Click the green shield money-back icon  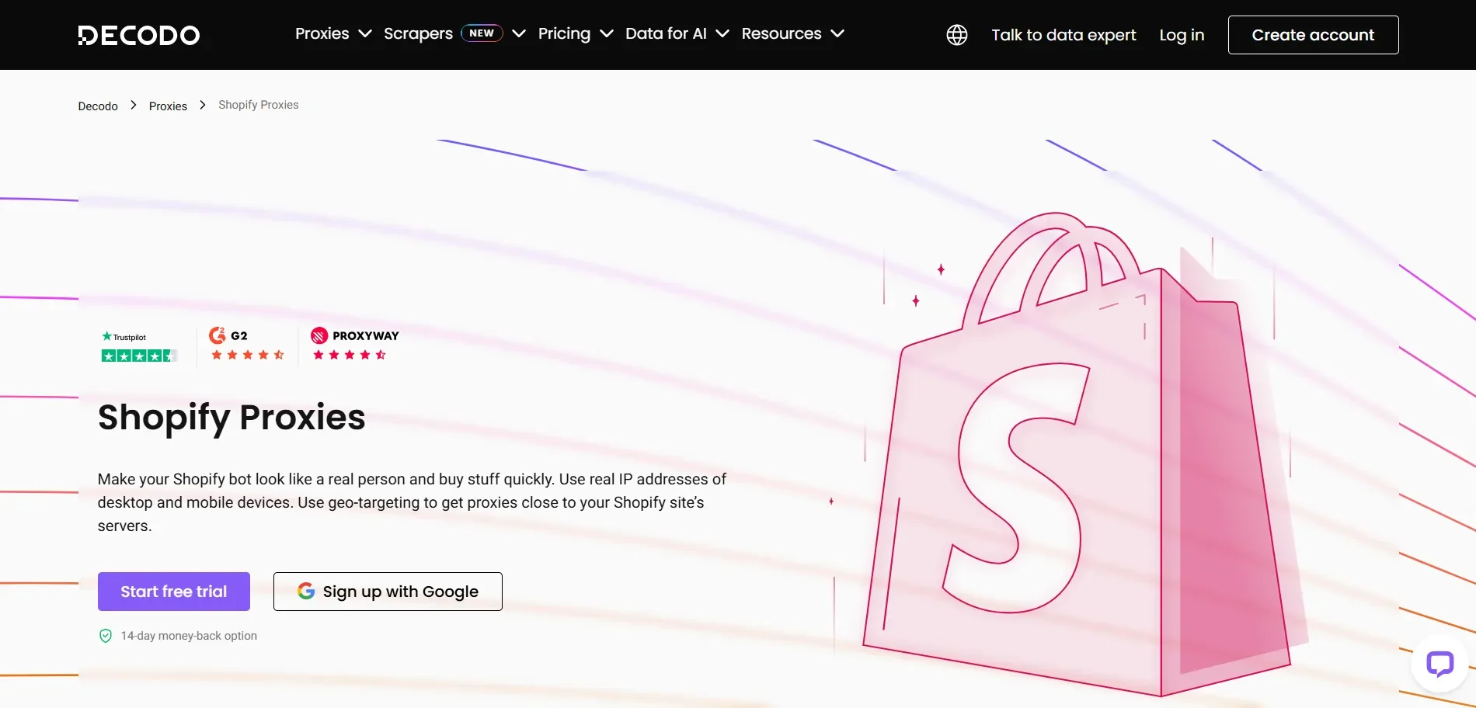click(106, 636)
